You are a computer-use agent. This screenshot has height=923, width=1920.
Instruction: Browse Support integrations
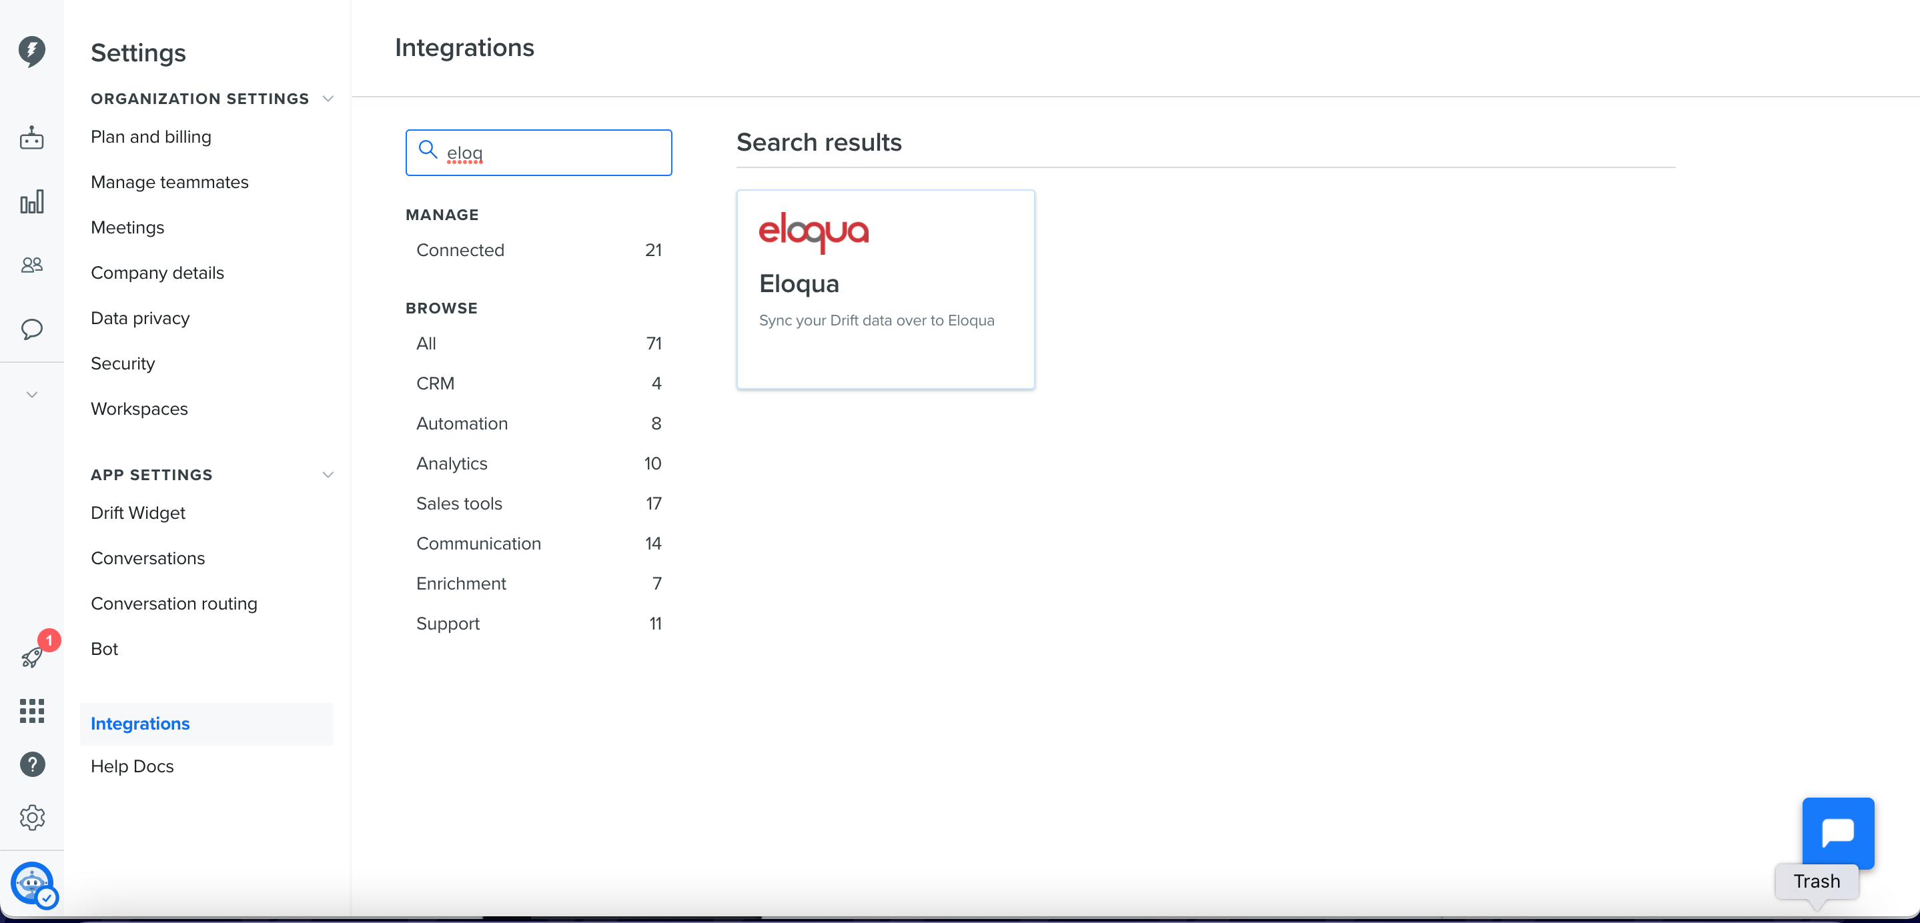coord(538,624)
